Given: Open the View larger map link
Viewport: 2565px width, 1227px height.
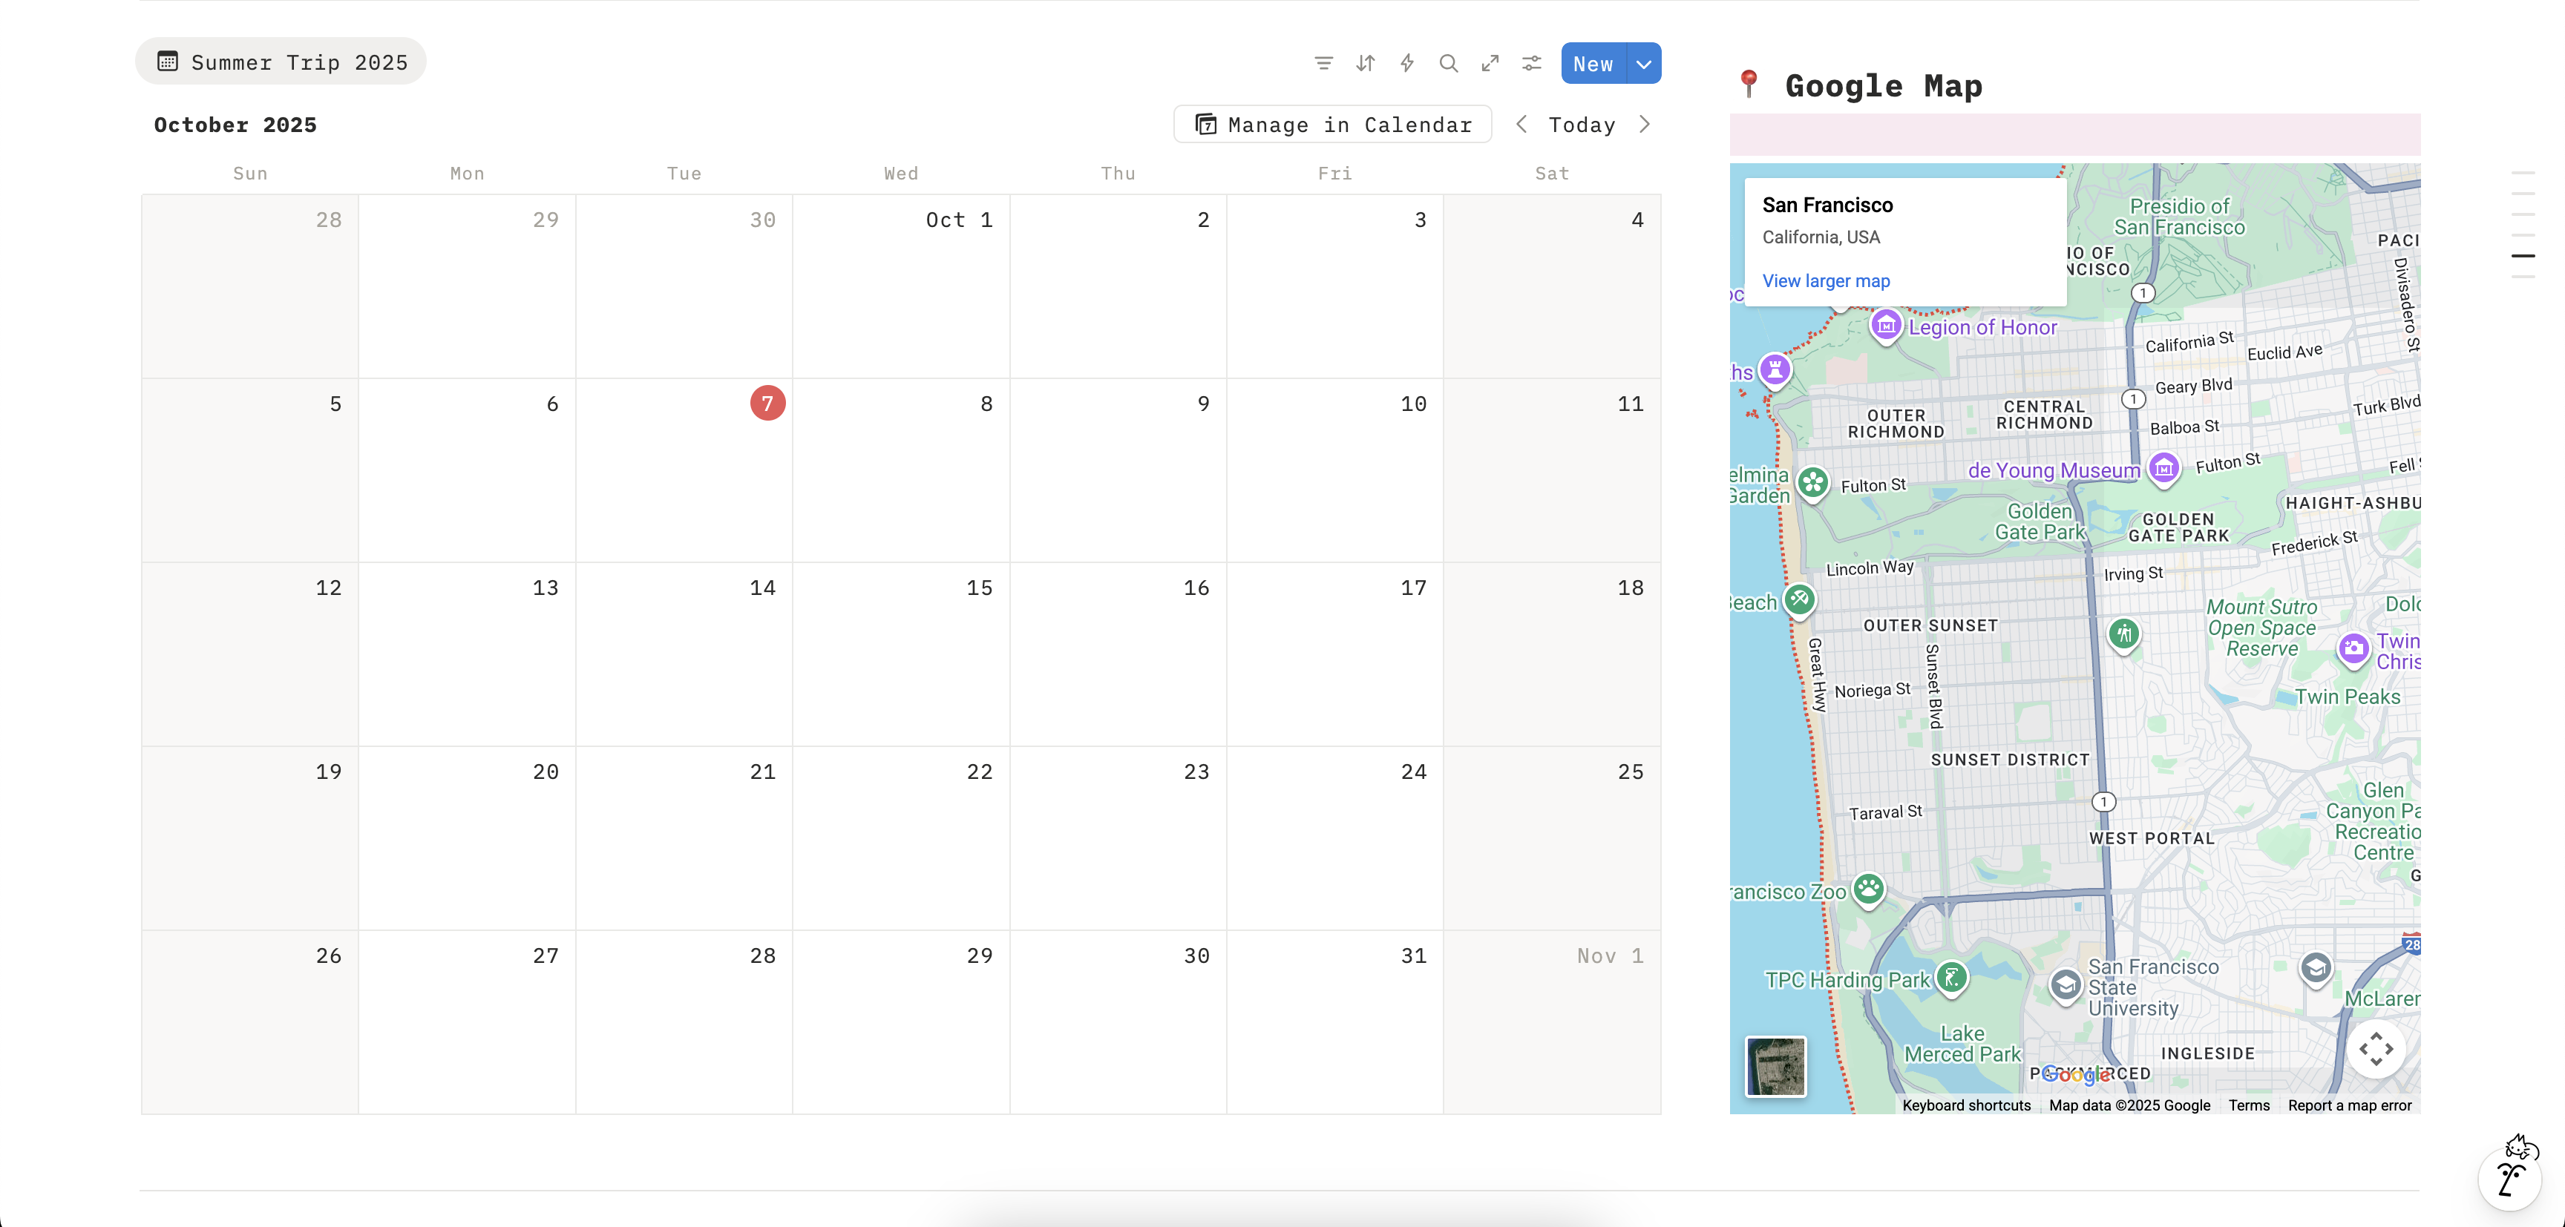Looking at the screenshot, I should point(1825,280).
